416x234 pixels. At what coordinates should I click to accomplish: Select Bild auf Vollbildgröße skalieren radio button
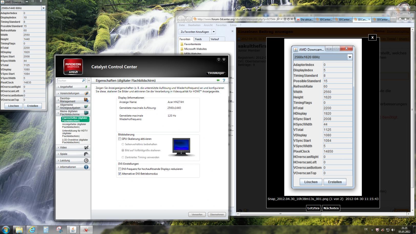pyautogui.click(x=123, y=150)
